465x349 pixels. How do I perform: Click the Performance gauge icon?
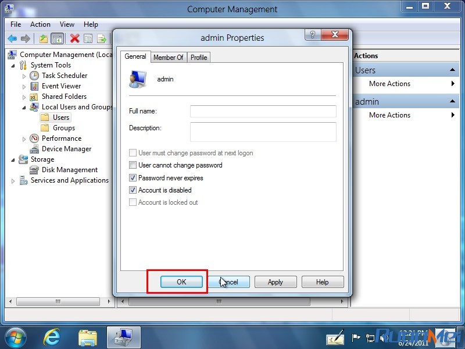tap(34, 138)
